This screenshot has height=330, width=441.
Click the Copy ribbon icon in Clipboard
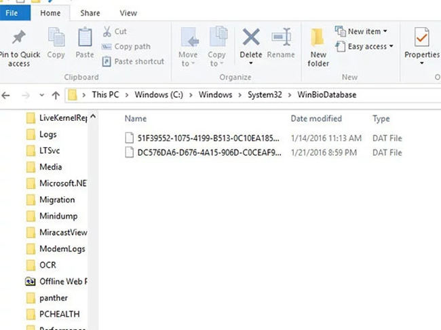pyautogui.click(x=56, y=37)
